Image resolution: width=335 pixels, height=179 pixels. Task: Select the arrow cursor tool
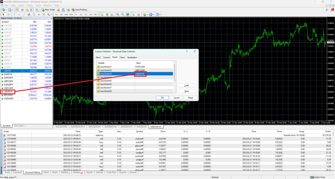click(3, 15)
